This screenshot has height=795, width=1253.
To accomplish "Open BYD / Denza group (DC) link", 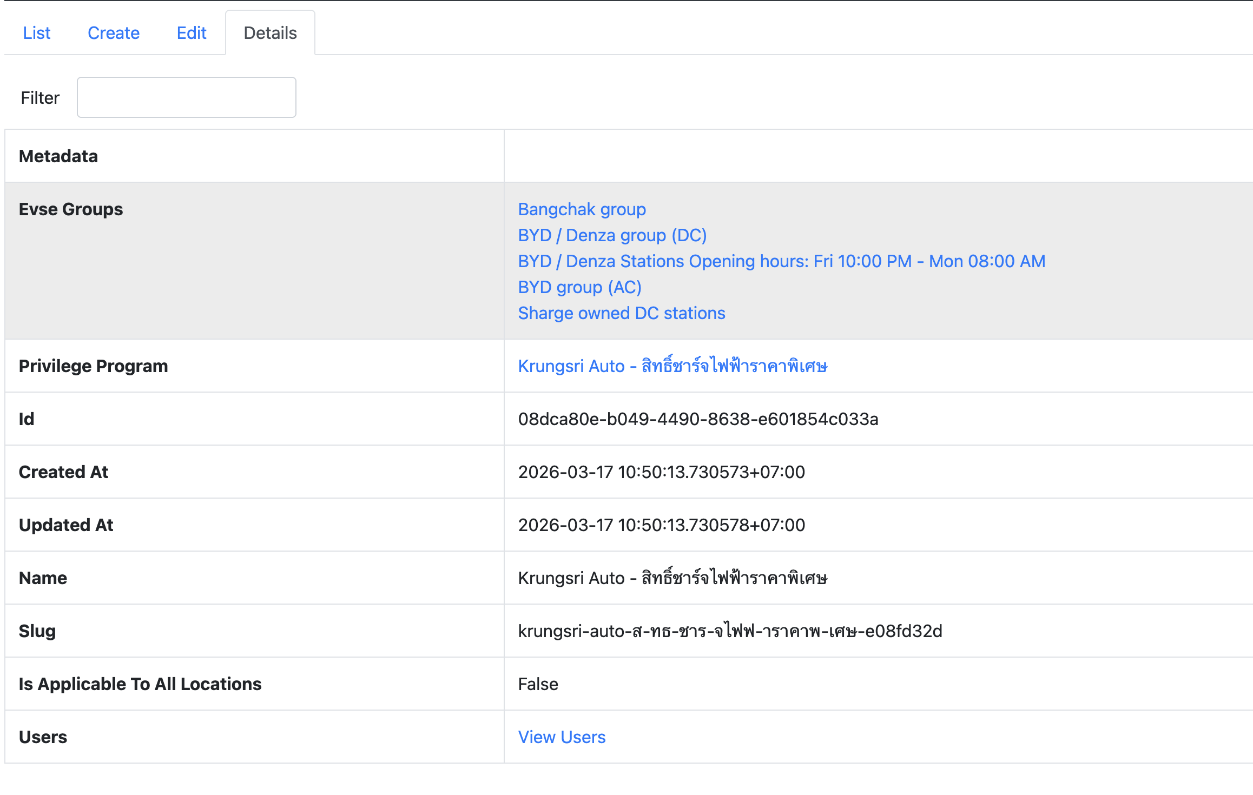I will pos(612,235).
